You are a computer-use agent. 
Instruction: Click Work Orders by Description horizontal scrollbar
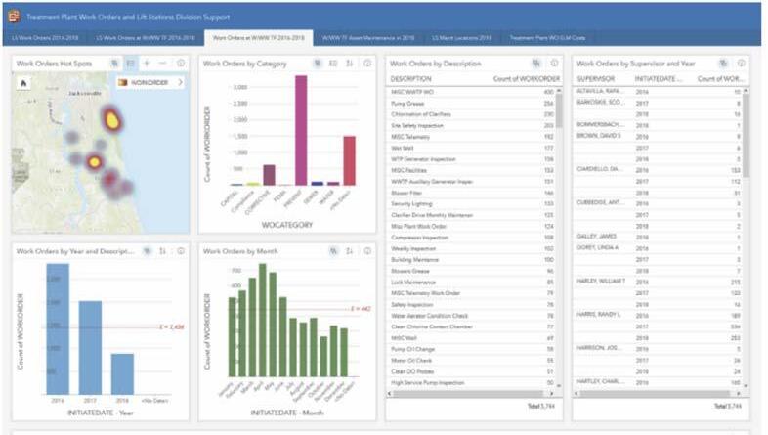[468, 393]
